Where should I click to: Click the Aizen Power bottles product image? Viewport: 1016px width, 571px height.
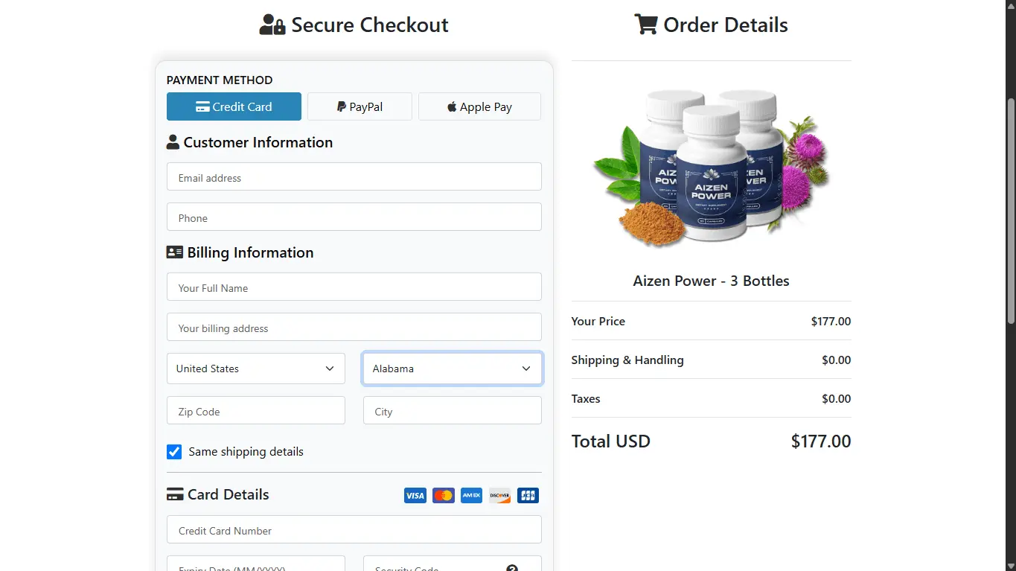tap(711, 167)
